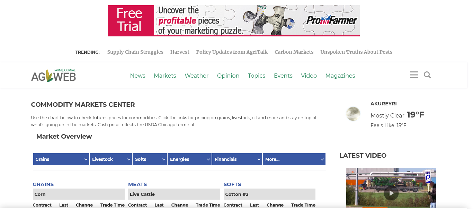Viewport: 473px width, 209px height.
Task: Click the search magnifier icon
Action: point(427,75)
